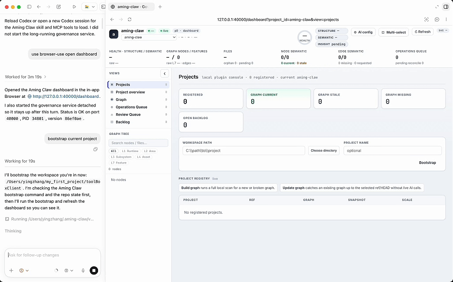Viewport: 453px width, 282px height.
Task: Click the Graph Current stat card
Action: pos(279,99)
